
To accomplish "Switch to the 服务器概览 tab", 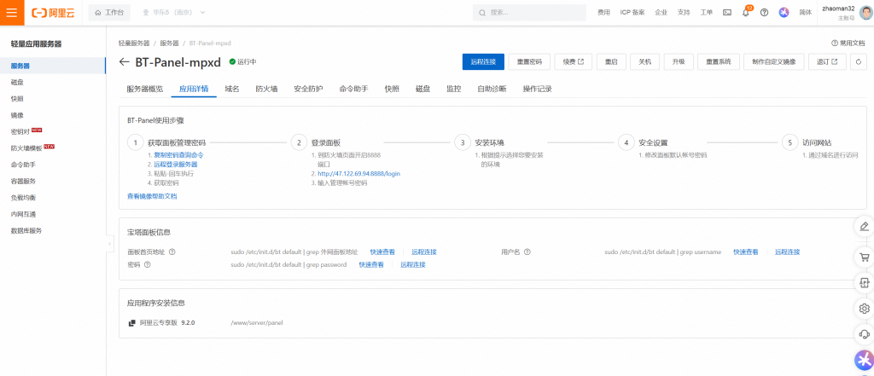I will [x=145, y=90].
